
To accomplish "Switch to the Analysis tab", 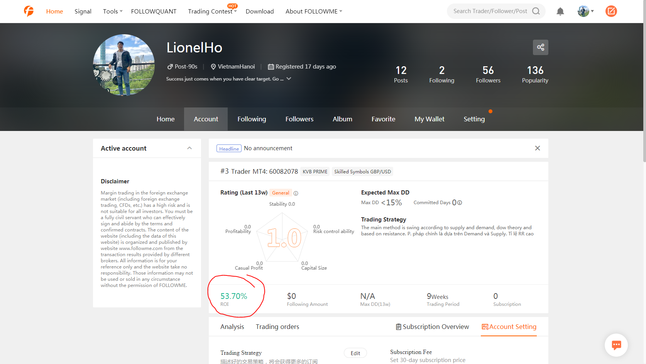I will point(232,327).
